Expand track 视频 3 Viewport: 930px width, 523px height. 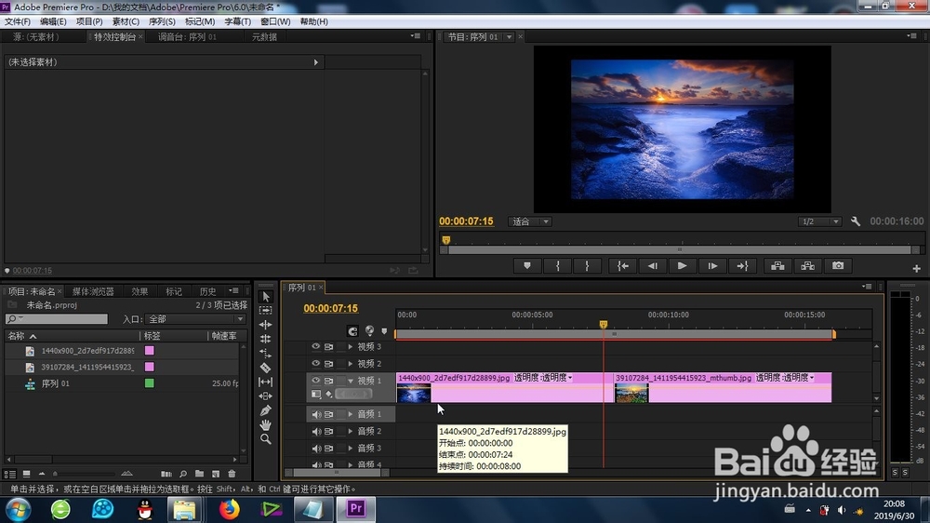click(351, 347)
